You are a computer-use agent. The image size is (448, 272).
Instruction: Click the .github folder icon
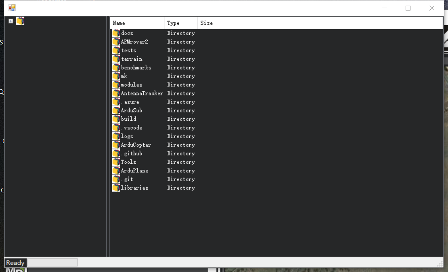tap(116, 153)
